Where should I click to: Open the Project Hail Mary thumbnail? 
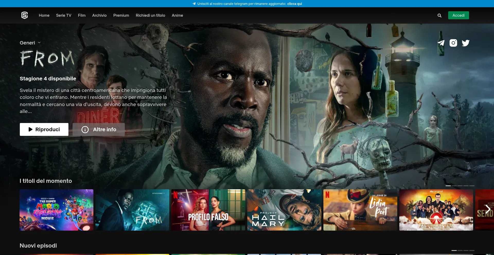click(284, 210)
